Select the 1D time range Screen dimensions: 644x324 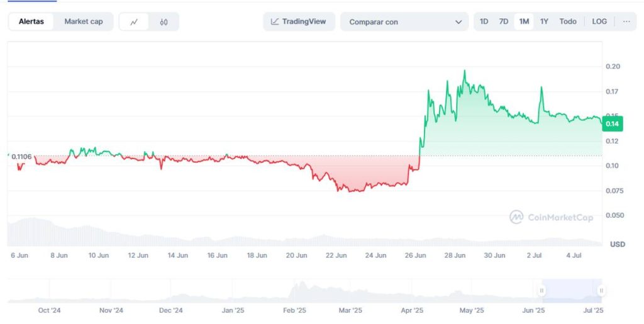(484, 21)
